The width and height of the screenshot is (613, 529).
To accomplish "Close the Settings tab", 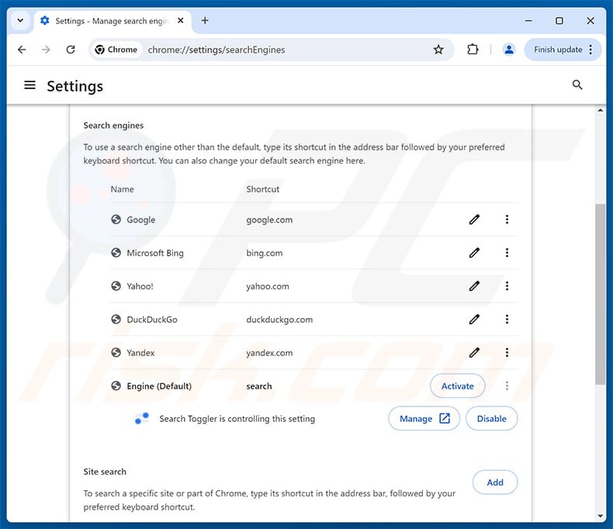I will tap(180, 20).
